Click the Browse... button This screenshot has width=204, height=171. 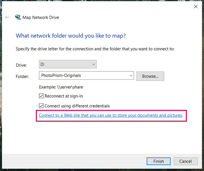tap(150, 76)
